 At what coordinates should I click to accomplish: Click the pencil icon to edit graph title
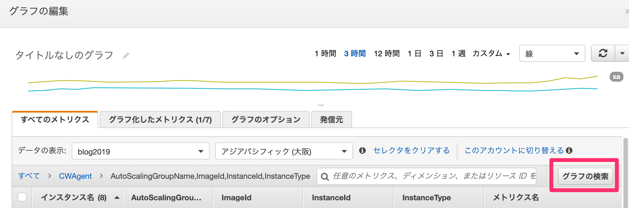click(126, 56)
